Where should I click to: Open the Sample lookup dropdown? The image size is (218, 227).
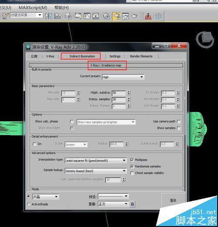95,171
